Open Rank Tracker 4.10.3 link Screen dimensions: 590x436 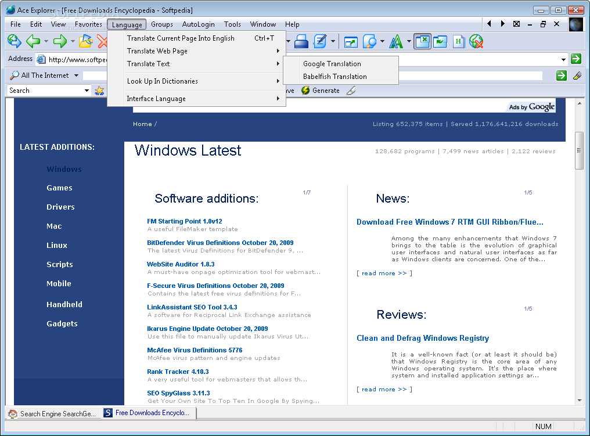pyautogui.click(x=178, y=372)
